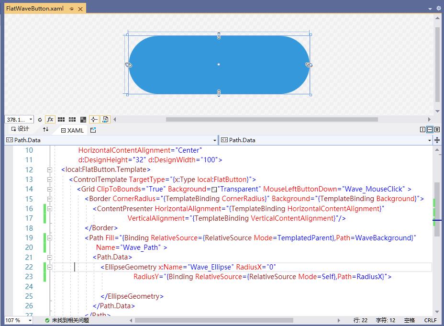Collapse the ContentPresenter block on line 16
Image resolution: width=444 pixels, height=326 pixels.
(50, 209)
